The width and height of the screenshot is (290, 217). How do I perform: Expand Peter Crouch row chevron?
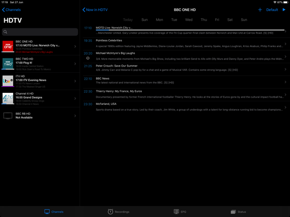click(285, 69)
